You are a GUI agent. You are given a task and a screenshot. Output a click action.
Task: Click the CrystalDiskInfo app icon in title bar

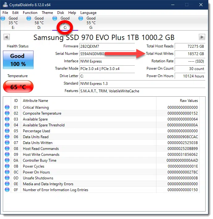[x=5, y=5]
